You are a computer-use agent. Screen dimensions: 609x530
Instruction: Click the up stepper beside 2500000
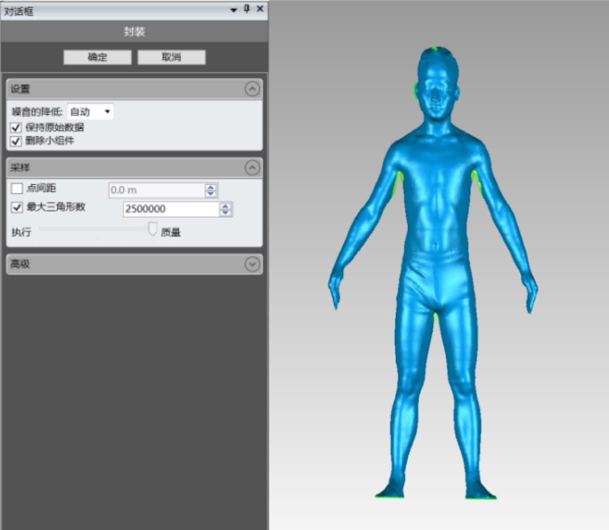[x=226, y=206]
